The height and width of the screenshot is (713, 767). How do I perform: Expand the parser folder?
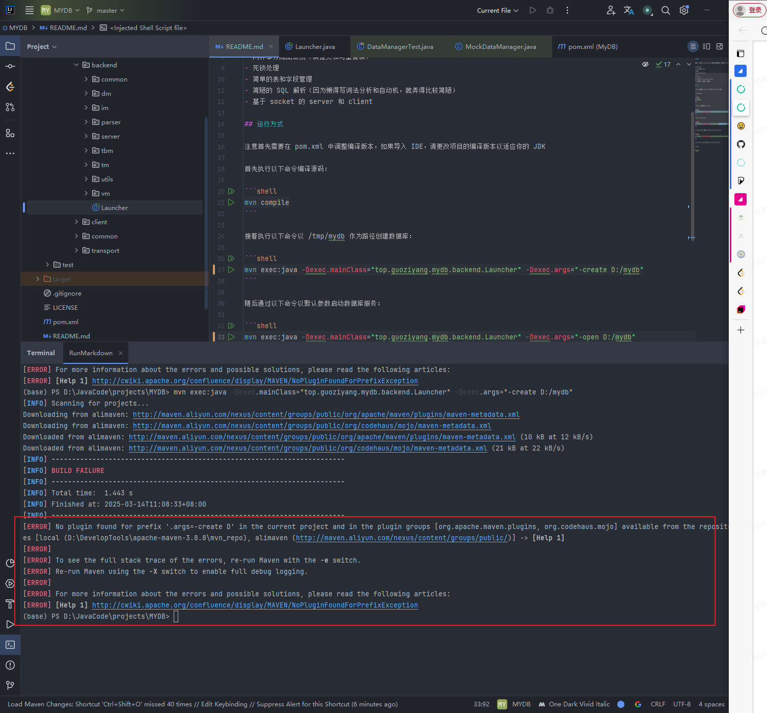click(86, 122)
